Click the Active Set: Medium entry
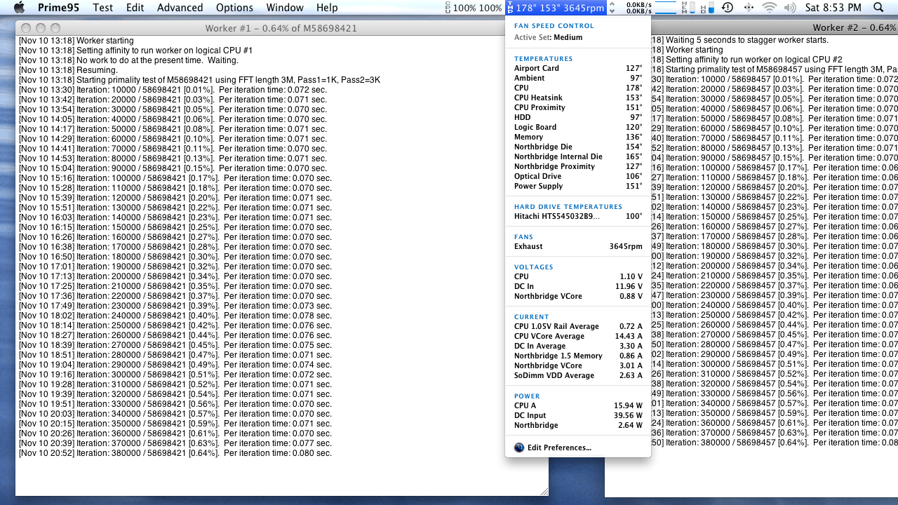 [549, 37]
